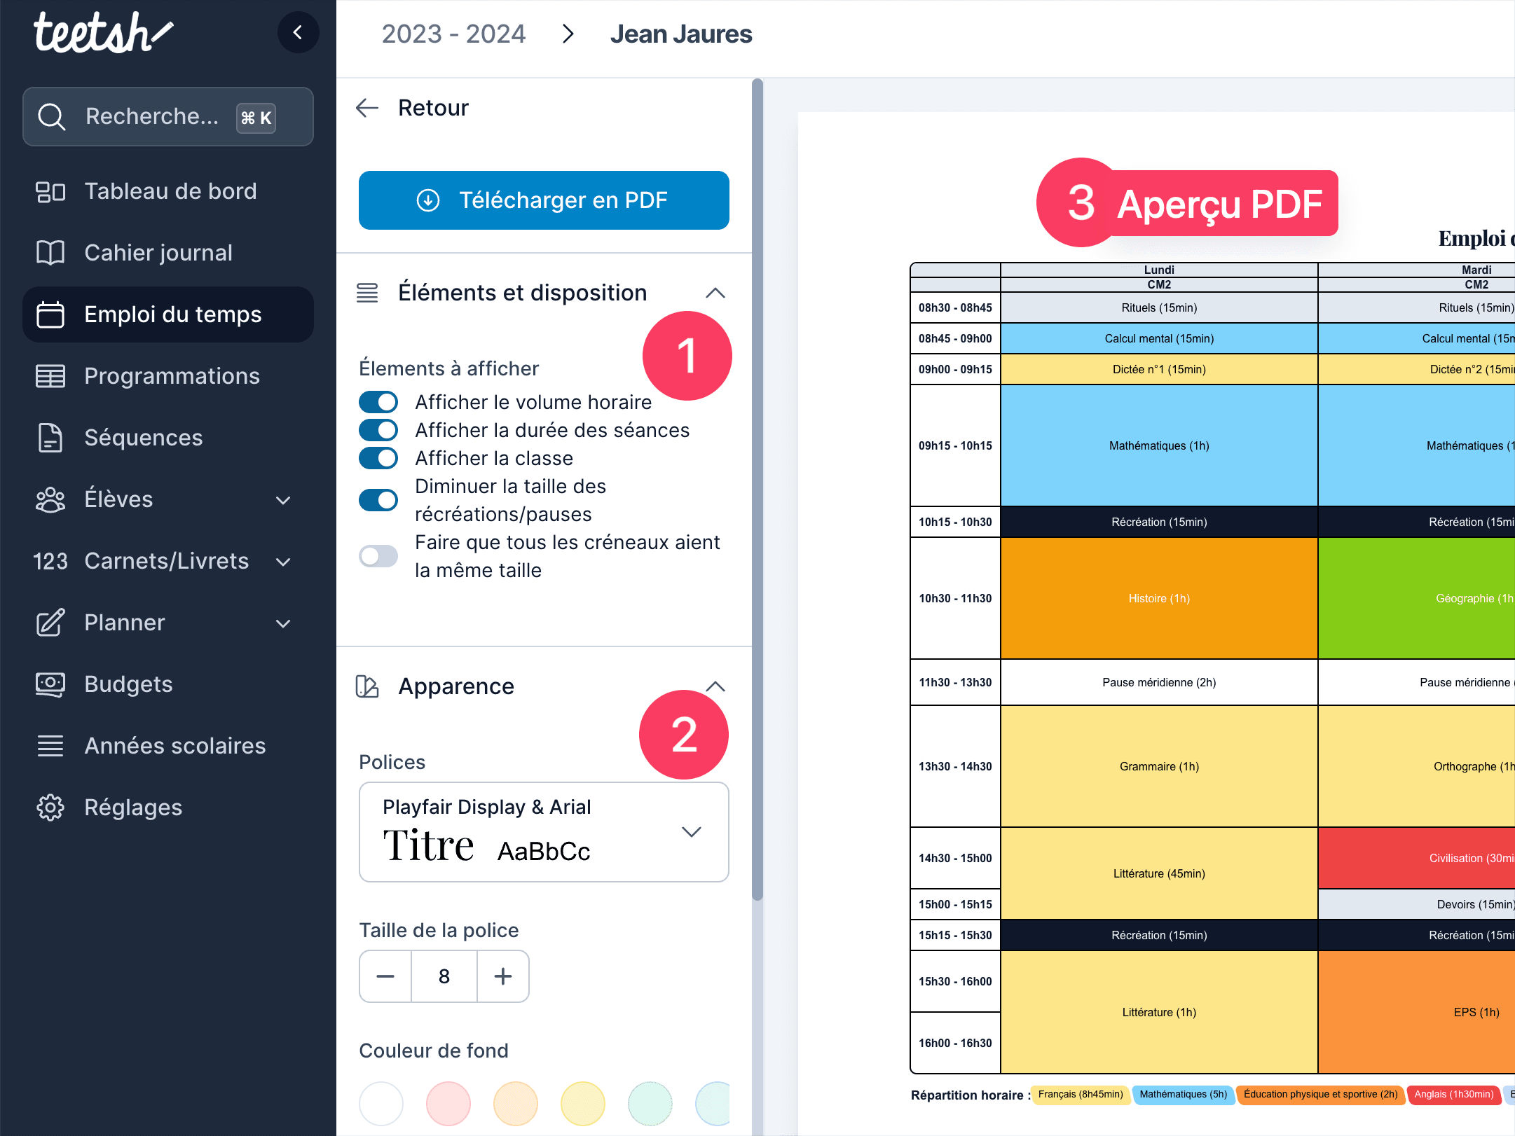The height and width of the screenshot is (1136, 1515).
Task: Click the Jean Jaures breadcrumb
Action: [680, 34]
